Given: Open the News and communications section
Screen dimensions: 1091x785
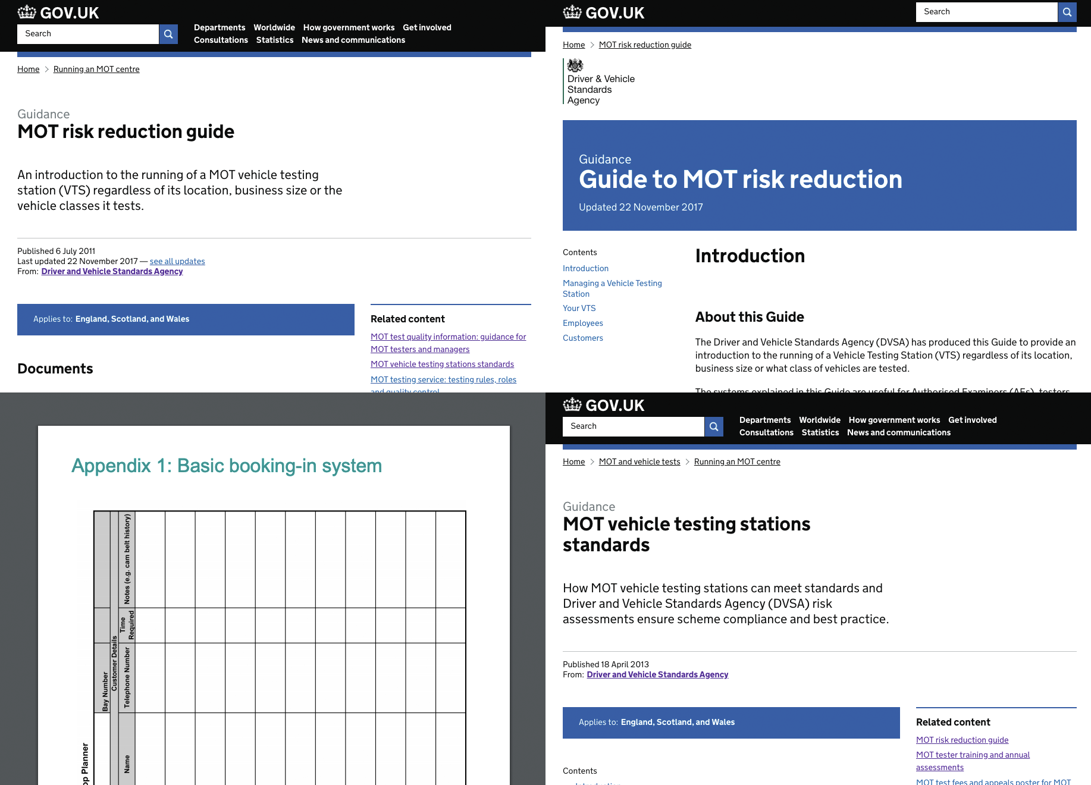Looking at the screenshot, I should (x=353, y=40).
